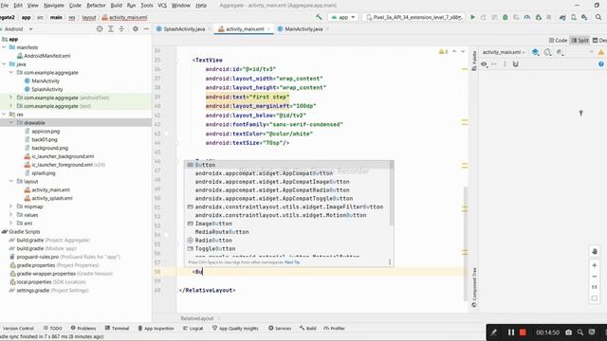Open activity_main.xml file dropdown in design toolbar

(x=504, y=52)
